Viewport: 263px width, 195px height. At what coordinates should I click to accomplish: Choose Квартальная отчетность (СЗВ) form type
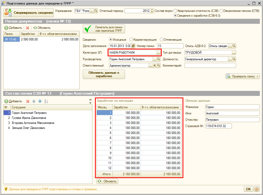[x=176, y=11]
